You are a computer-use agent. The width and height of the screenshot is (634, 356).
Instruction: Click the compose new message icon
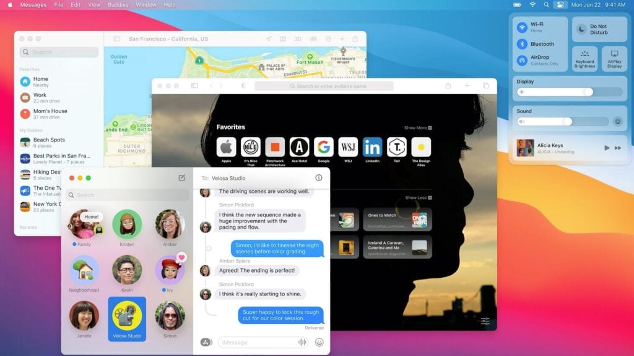[181, 178]
